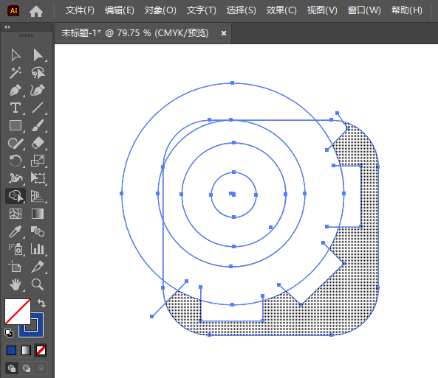Image resolution: width=438 pixels, height=378 pixels.
Task: Select the Direct Selection tool
Action: (38, 55)
